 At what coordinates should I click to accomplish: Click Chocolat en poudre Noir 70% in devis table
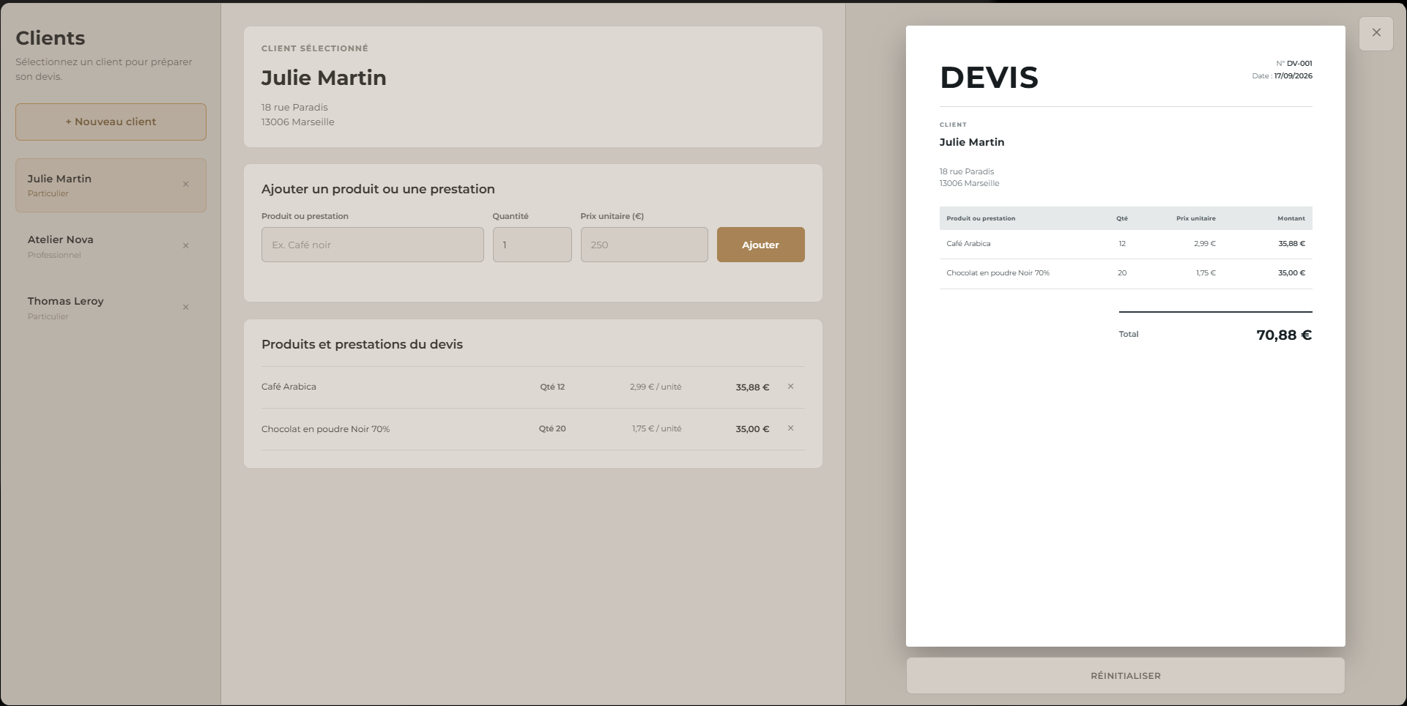pyautogui.click(x=998, y=273)
